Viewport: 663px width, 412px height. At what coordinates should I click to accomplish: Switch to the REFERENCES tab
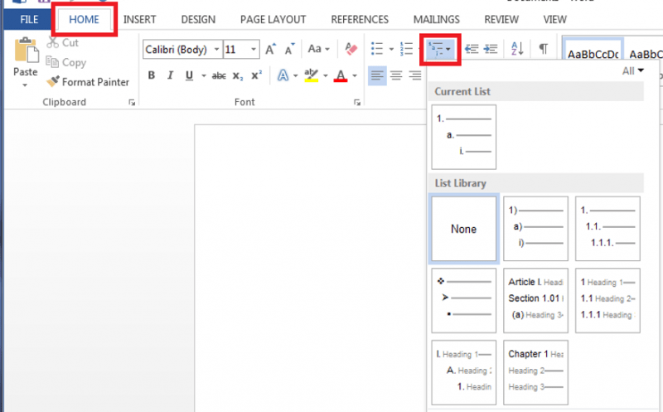tap(360, 19)
